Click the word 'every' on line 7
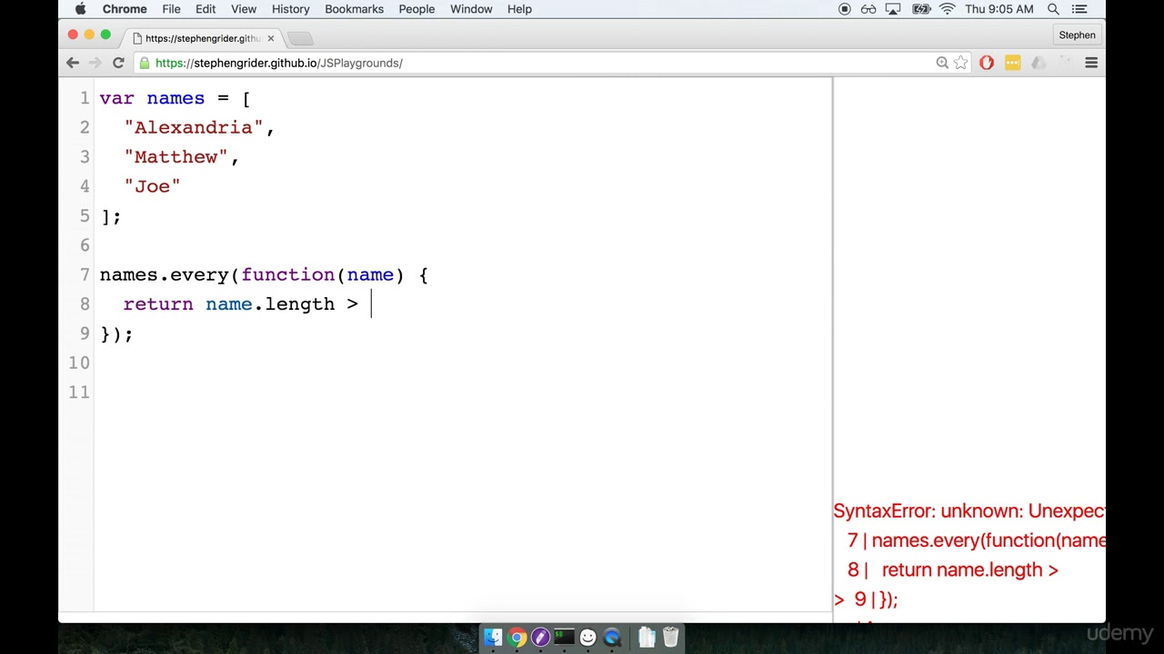 [x=199, y=275]
